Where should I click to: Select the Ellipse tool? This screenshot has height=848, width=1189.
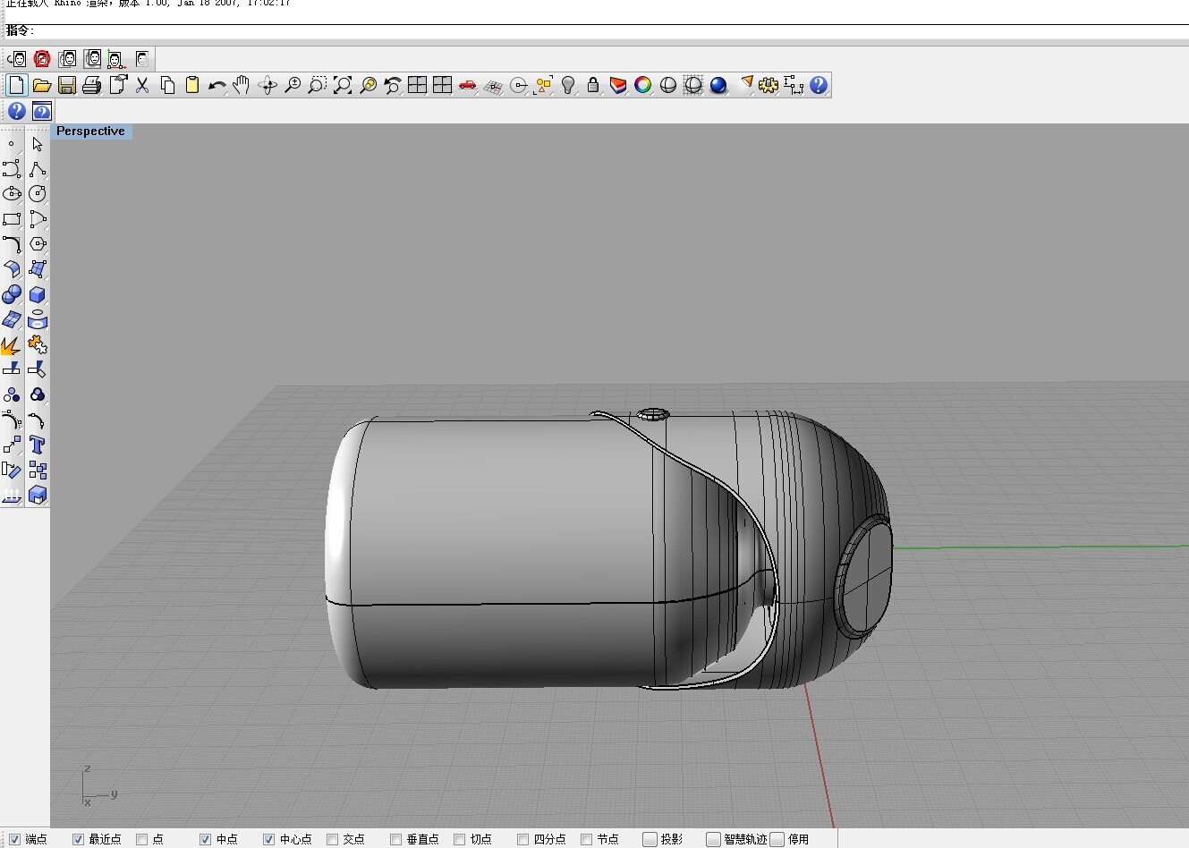(x=12, y=194)
